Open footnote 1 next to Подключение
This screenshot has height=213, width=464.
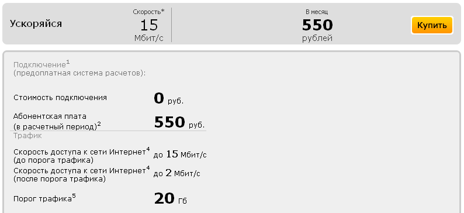[68, 63]
